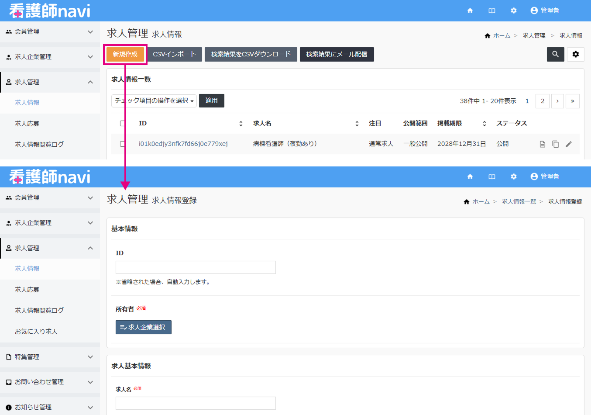Click 求人管理 in the upper breadcrumb

pyautogui.click(x=534, y=36)
